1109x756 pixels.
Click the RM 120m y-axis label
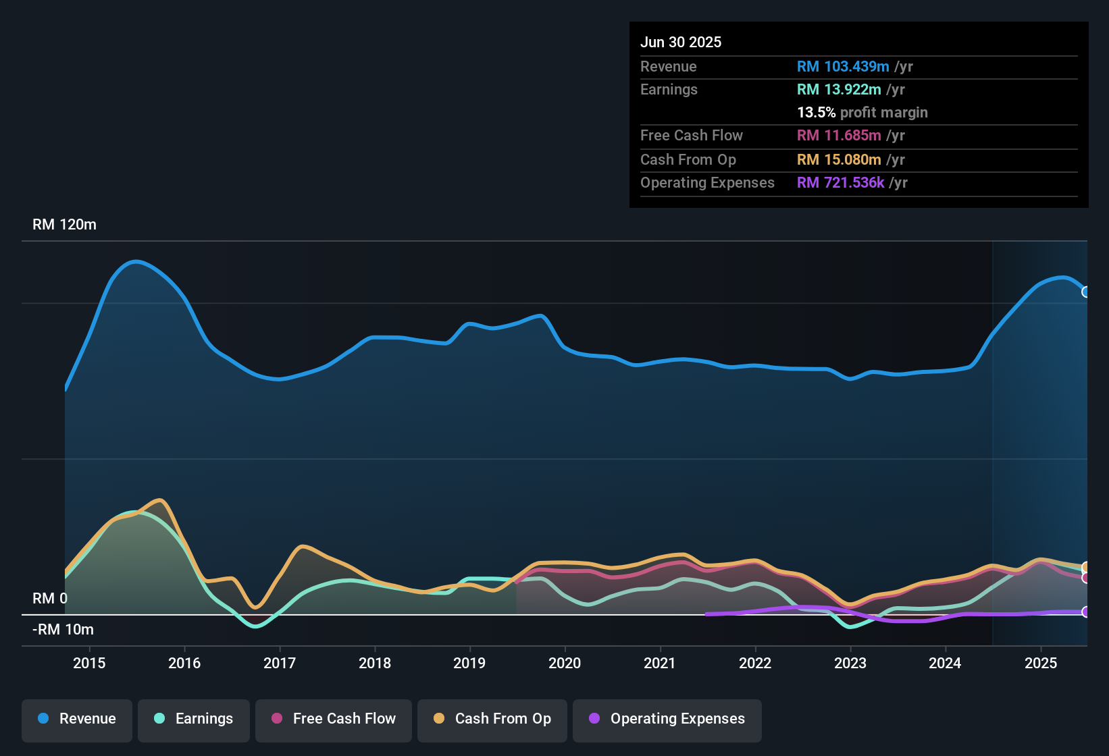pyautogui.click(x=64, y=225)
